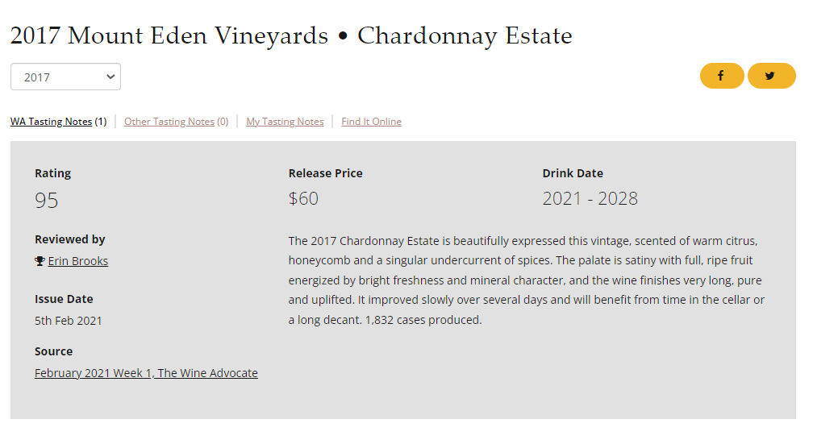
Task: Click the Drink Date heading
Action: coord(573,173)
